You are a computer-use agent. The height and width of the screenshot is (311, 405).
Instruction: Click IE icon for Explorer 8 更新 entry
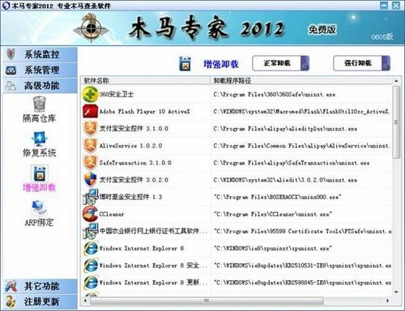(x=91, y=283)
